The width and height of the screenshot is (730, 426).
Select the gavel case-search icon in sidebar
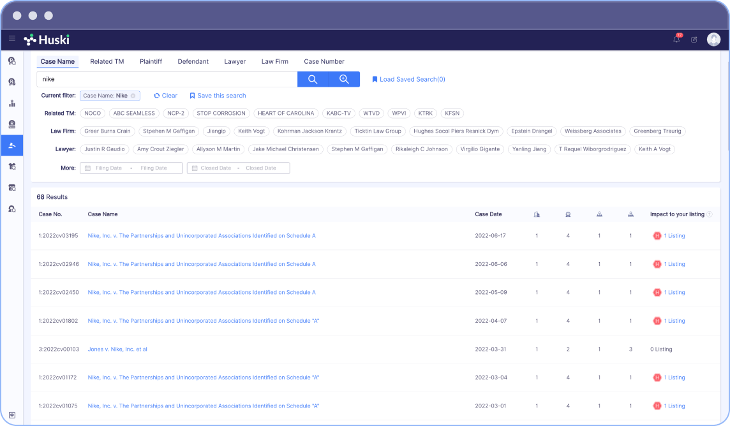[12, 145]
